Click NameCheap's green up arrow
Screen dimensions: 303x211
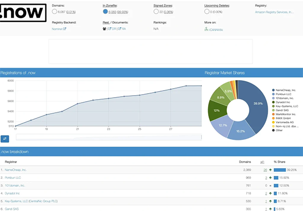coord(271,170)
